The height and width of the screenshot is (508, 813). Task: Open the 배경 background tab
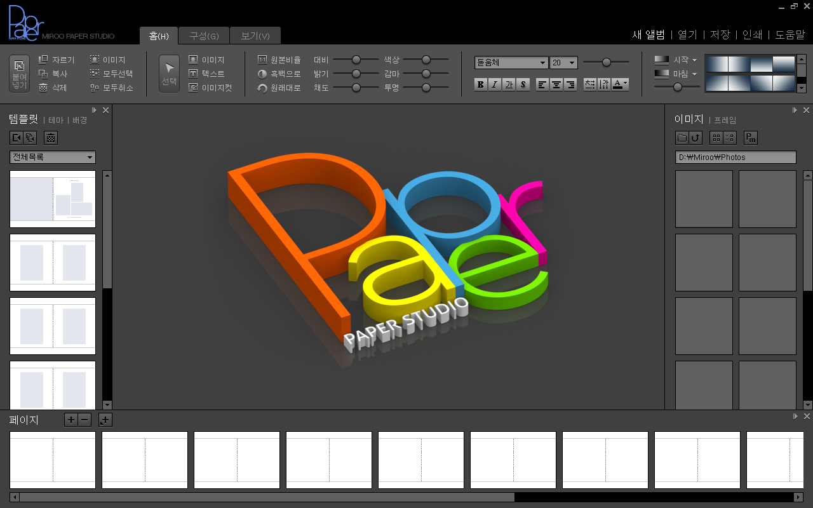(x=80, y=120)
